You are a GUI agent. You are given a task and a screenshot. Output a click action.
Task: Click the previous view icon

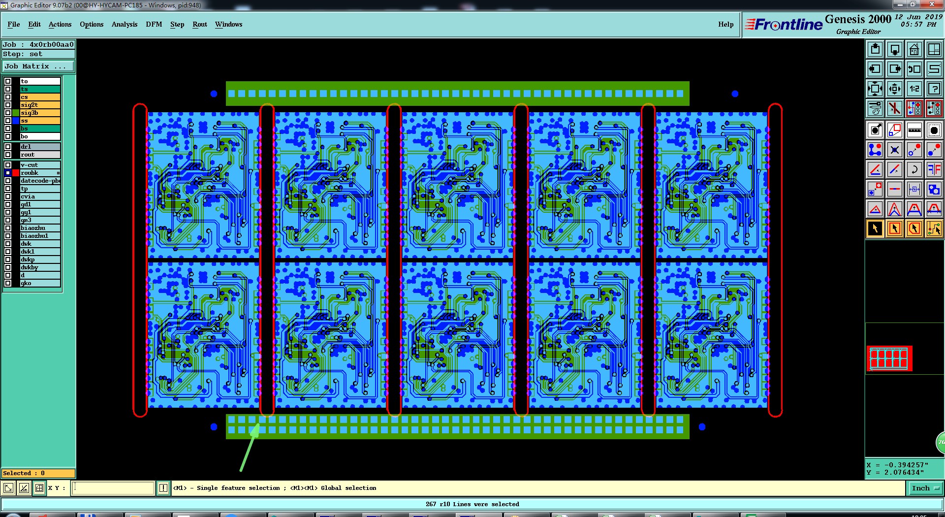point(914,69)
